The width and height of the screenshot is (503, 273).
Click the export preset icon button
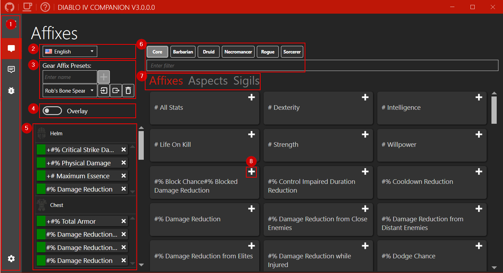click(x=116, y=91)
